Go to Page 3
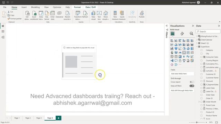 [x=39, y=118]
